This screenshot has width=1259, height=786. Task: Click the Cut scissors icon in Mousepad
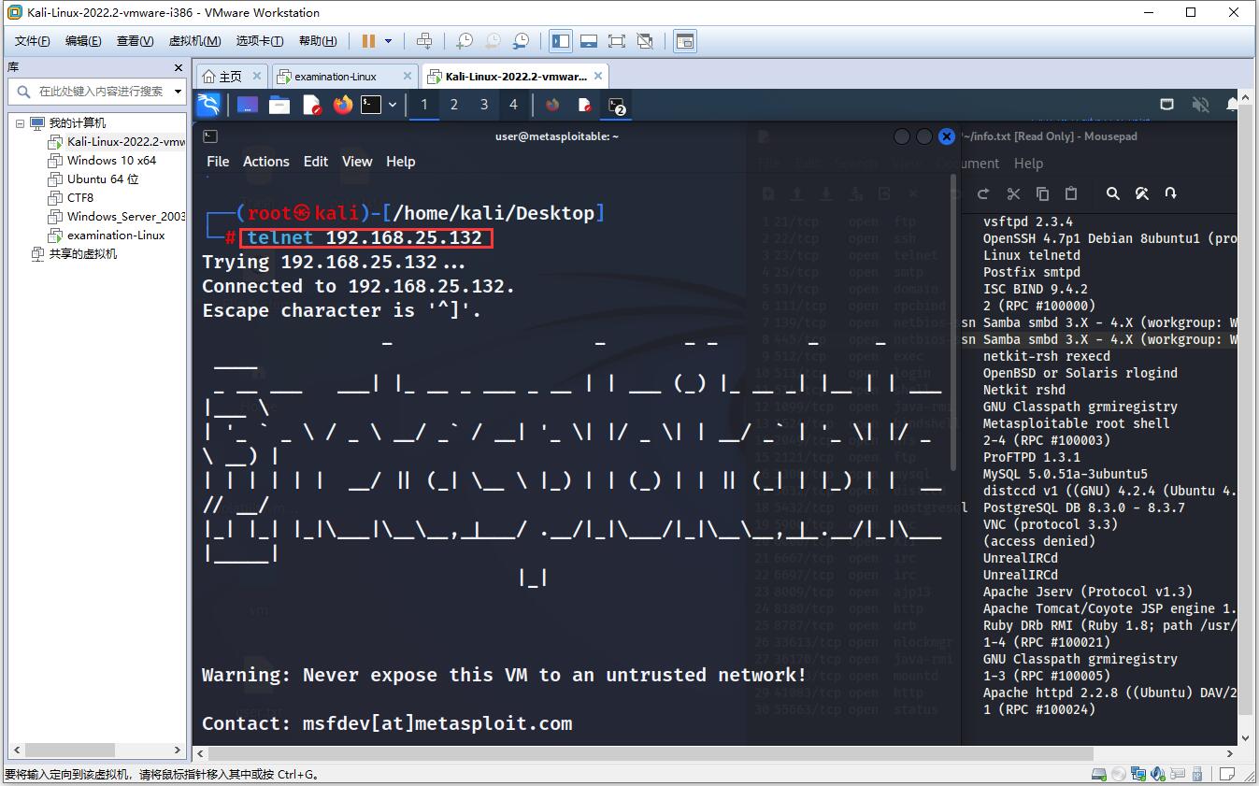(x=1013, y=193)
